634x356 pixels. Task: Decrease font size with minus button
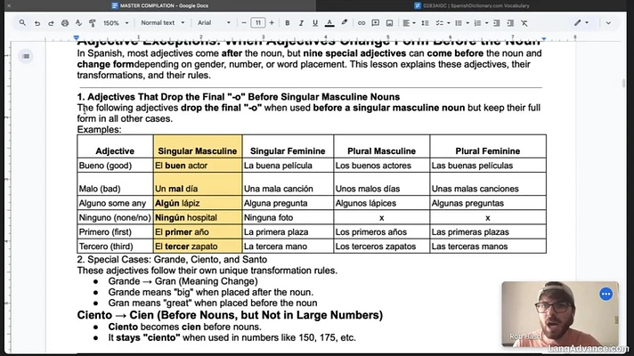coord(244,23)
